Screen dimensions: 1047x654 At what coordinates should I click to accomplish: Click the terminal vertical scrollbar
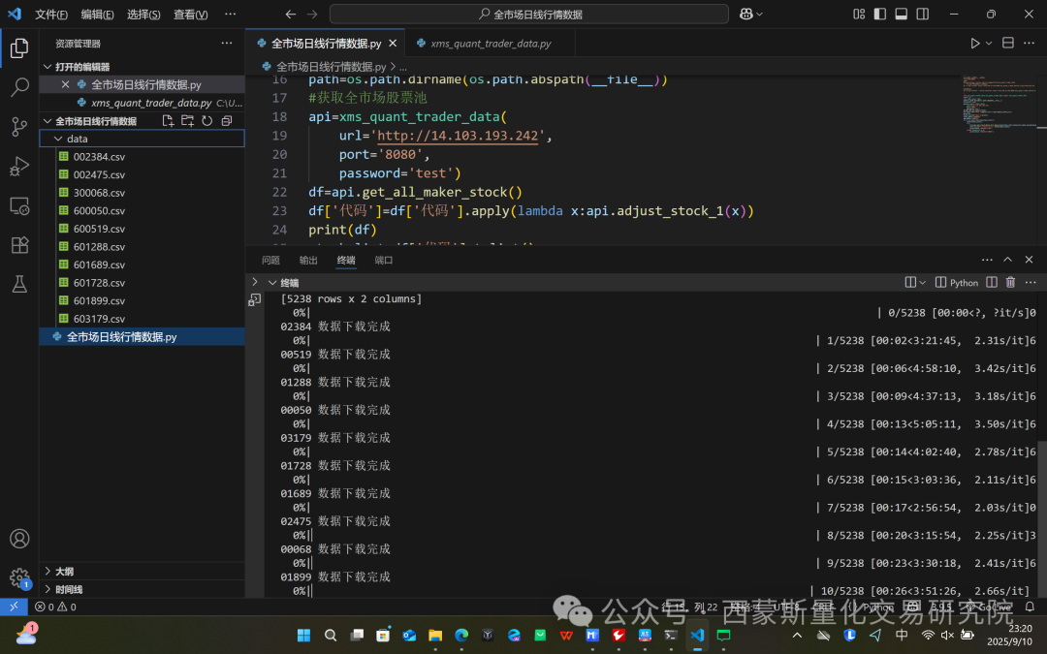pyautogui.click(x=1041, y=517)
